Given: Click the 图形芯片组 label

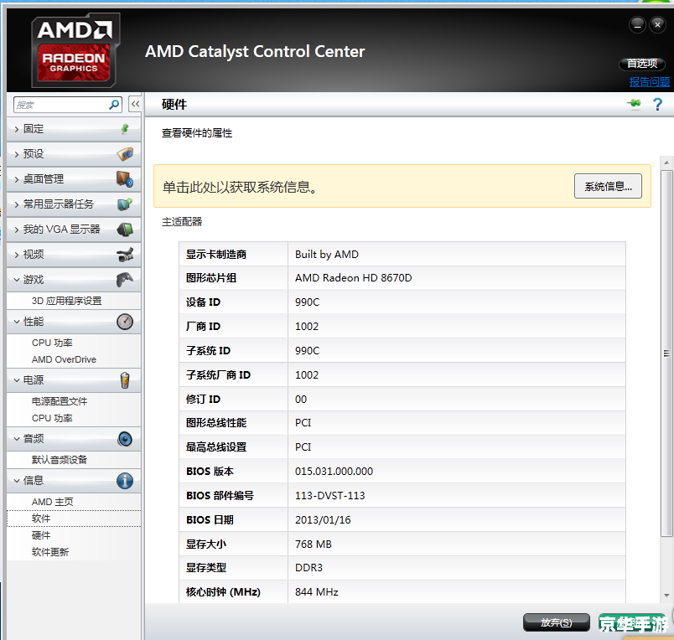Looking at the screenshot, I should click(211, 278).
